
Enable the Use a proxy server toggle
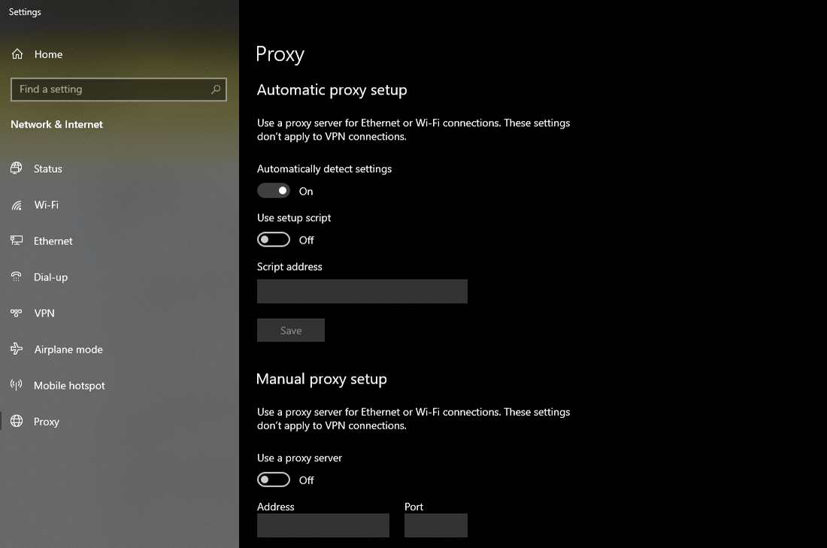(x=274, y=480)
